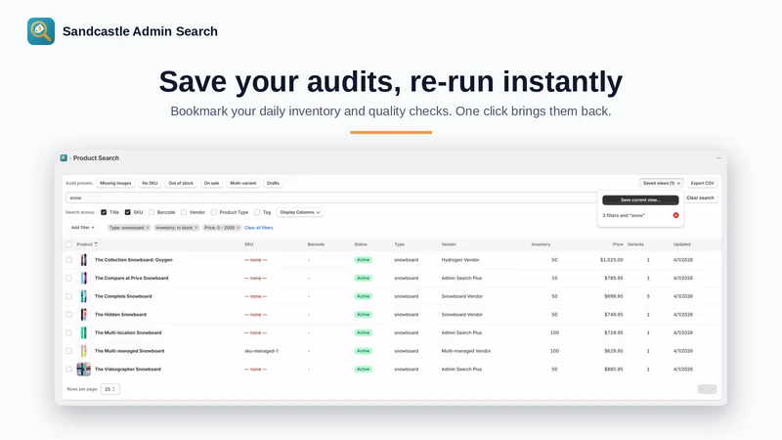
Task: Open the three-dot menu at top right
Action: tap(718, 158)
